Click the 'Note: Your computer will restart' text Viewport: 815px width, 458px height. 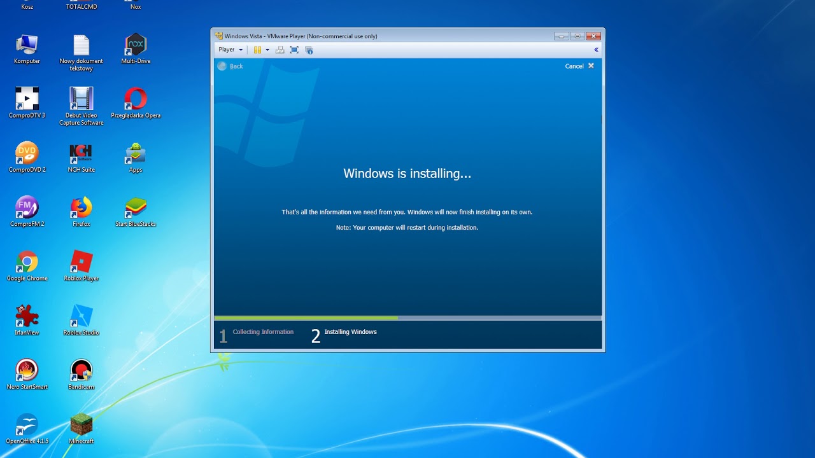[407, 228]
